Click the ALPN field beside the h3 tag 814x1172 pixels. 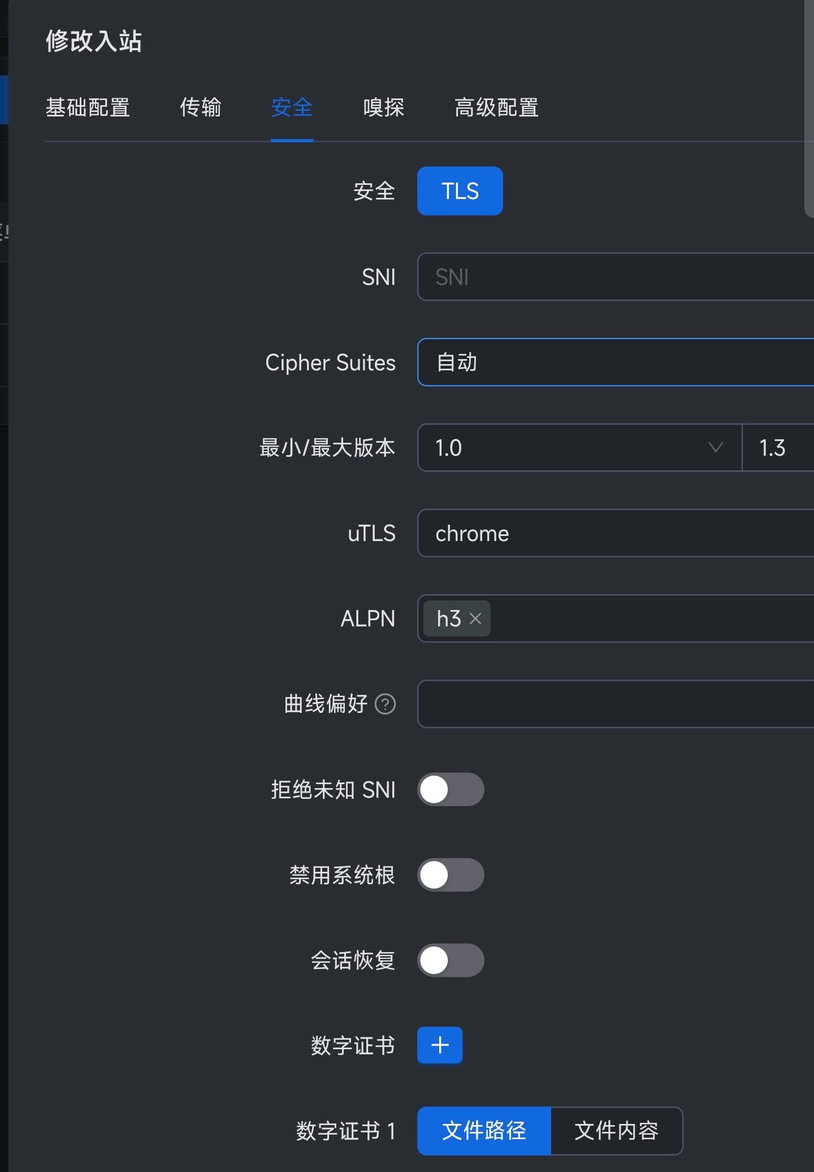[x=650, y=619]
